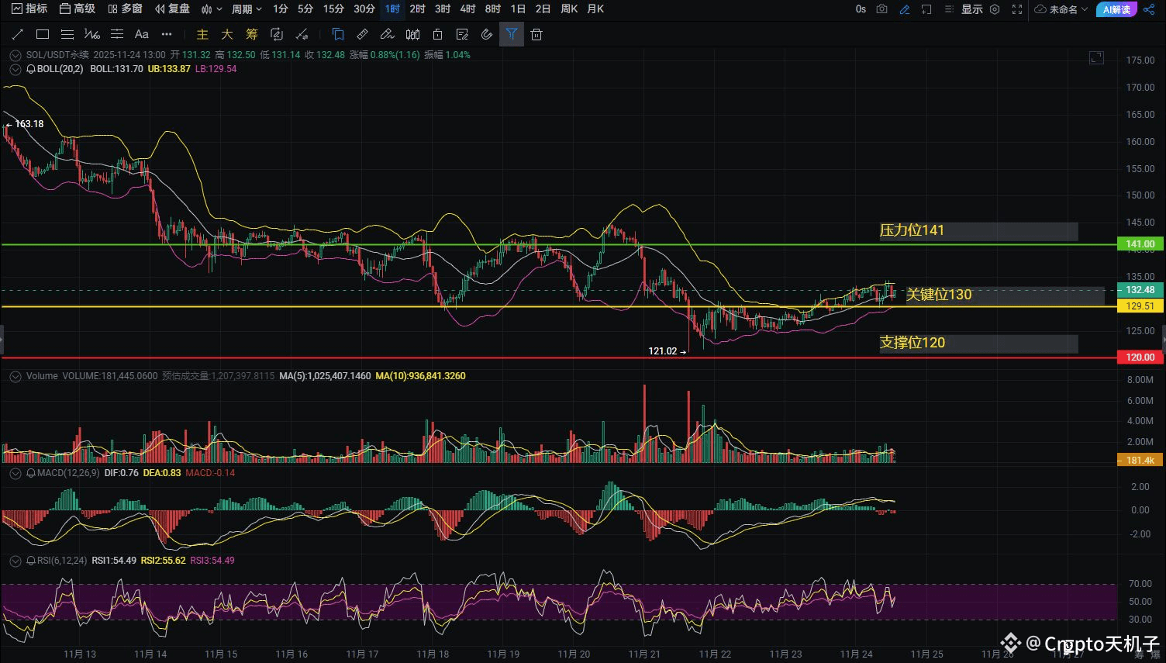Open the 周期 period dropdown
Screen dimensions: 1166x663
click(247, 9)
